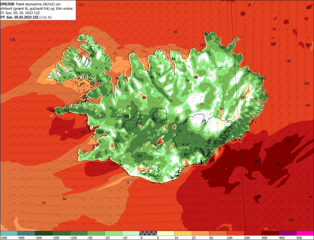Click the map value 96
This screenshot has width=314, height=240.
click(221, 109)
